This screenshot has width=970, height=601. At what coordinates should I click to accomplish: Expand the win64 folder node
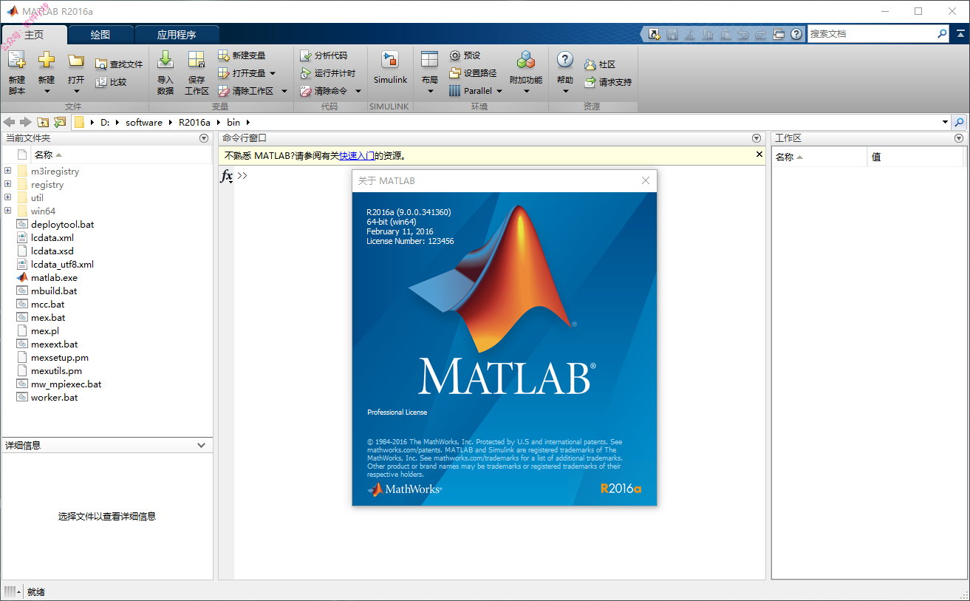click(7, 211)
